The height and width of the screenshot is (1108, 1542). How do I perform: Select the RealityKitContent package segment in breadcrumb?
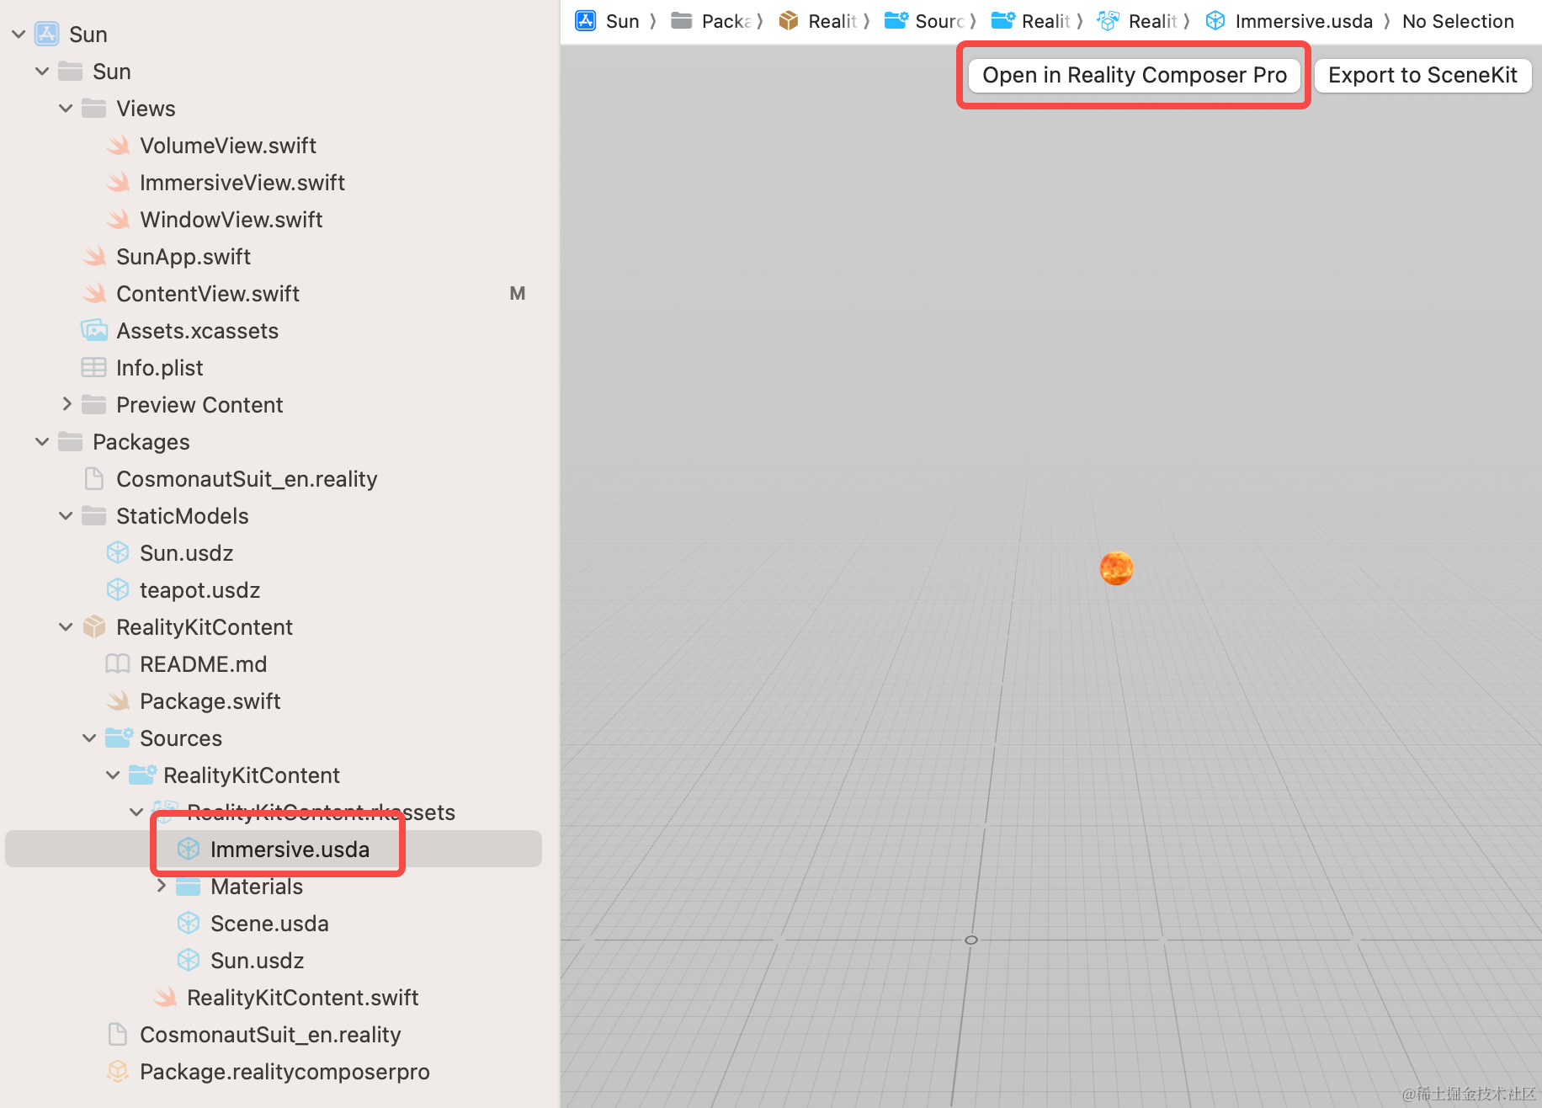click(832, 21)
